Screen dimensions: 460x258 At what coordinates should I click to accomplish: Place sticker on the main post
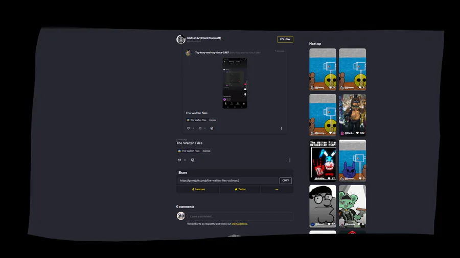pos(193,160)
